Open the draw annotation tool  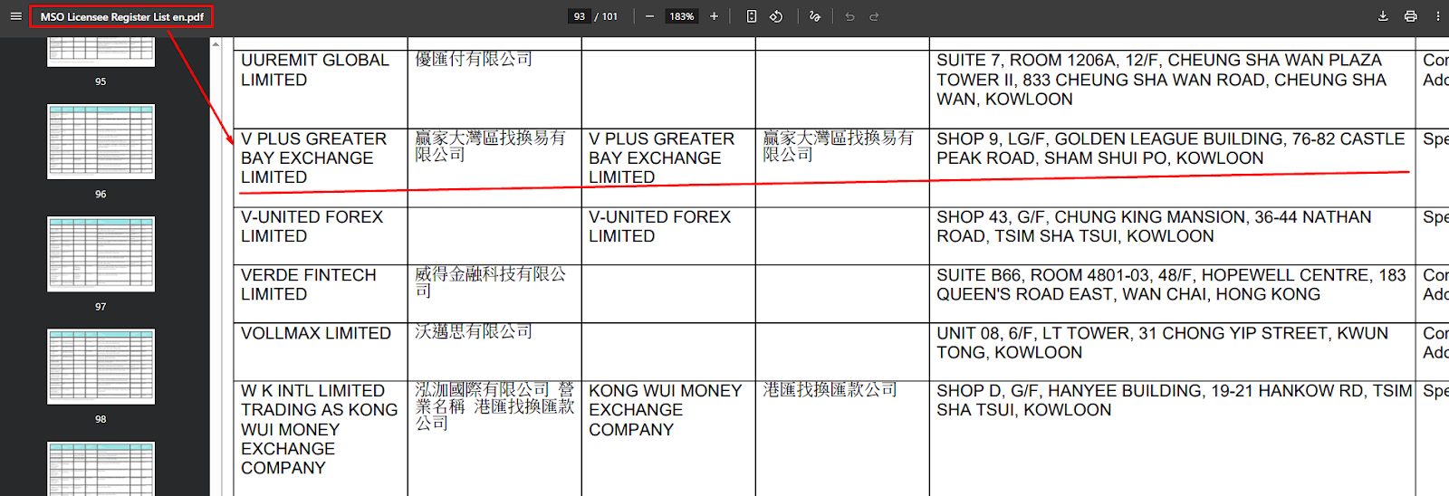click(814, 16)
